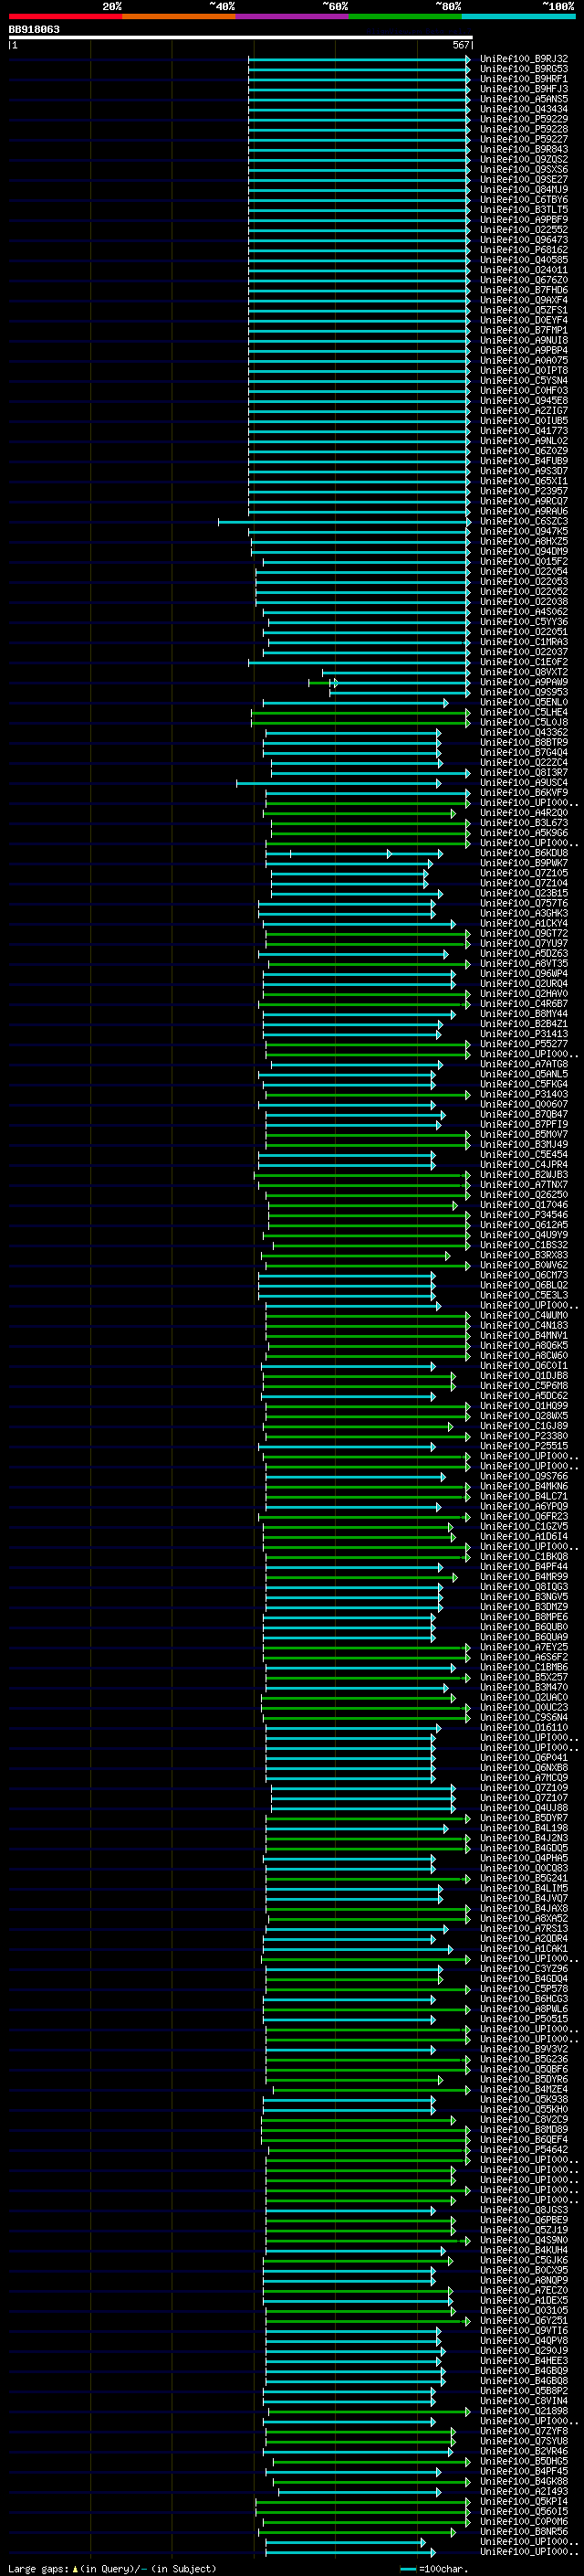
Task: Select hit label UniRef100_Q84MJ9
Action: click(524, 189)
